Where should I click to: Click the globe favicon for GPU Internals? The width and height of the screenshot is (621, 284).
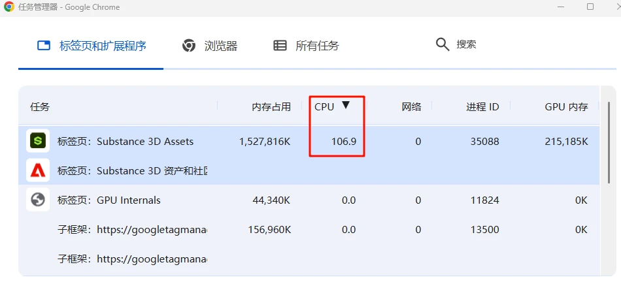(38, 200)
